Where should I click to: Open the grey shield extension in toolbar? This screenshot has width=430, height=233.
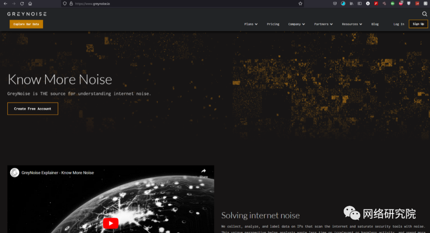[409, 4]
